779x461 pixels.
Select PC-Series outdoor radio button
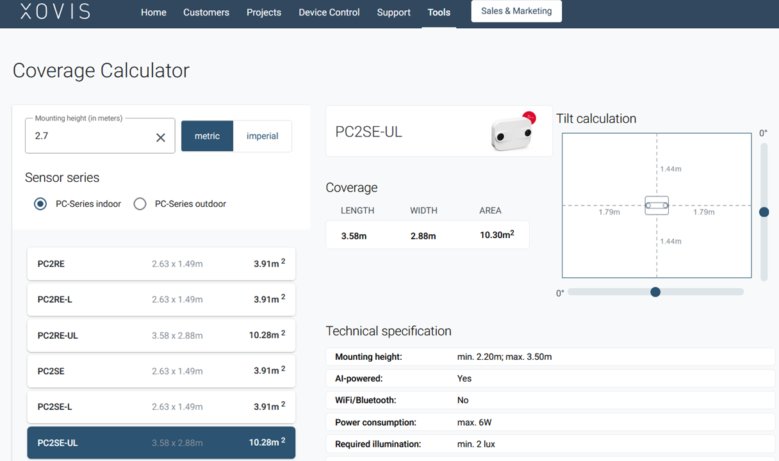click(140, 204)
